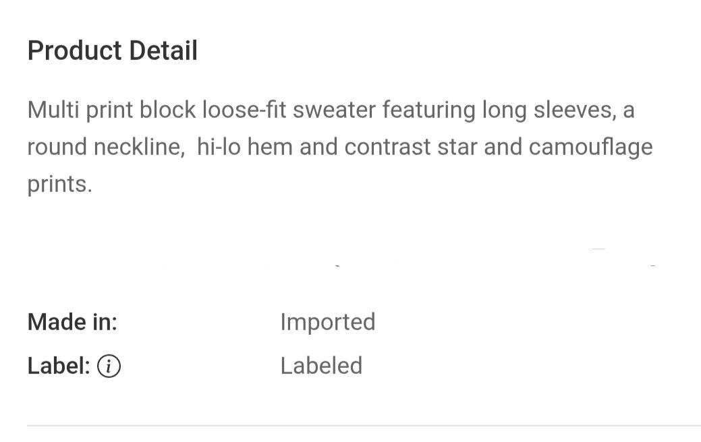This screenshot has height=442, width=701.
Task: Click the word 'camouflage' in the description
Action: [x=590, y=147]
